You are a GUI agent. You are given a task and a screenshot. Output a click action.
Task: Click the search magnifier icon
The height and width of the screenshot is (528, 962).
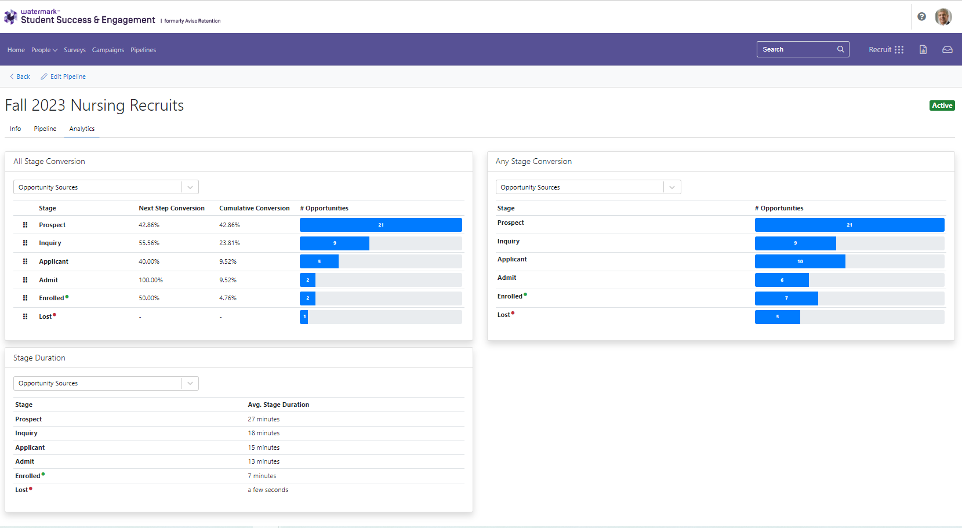[x=840, y=49]
